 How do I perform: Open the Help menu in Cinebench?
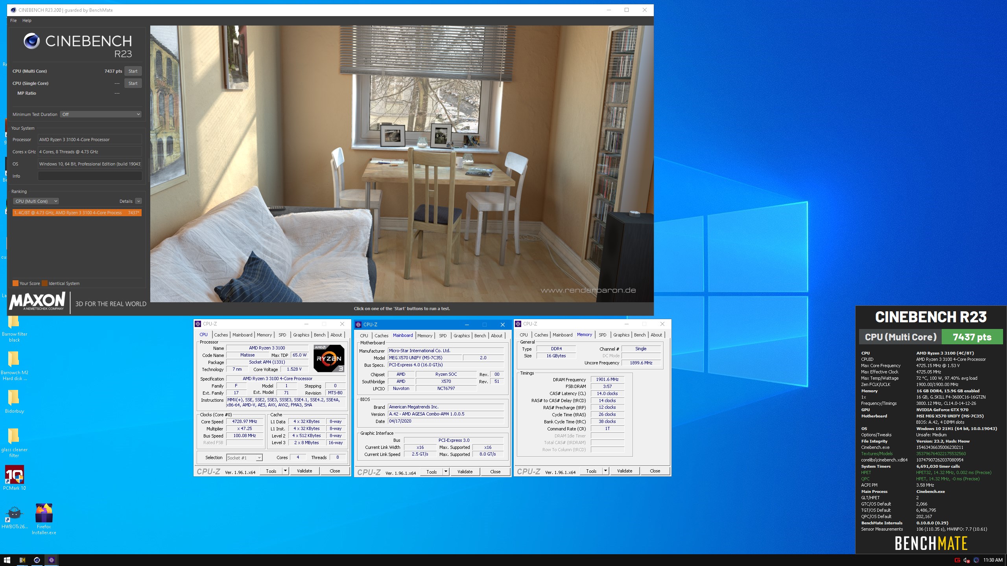[x=27, y=20]
